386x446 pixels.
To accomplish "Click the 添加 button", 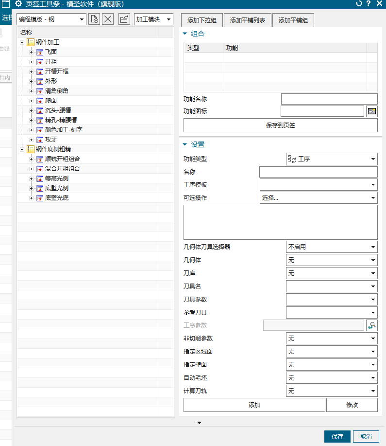I will tap(254, 405).
